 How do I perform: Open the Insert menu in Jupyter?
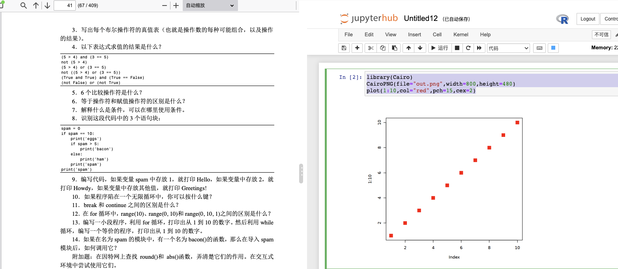point(414,35)
